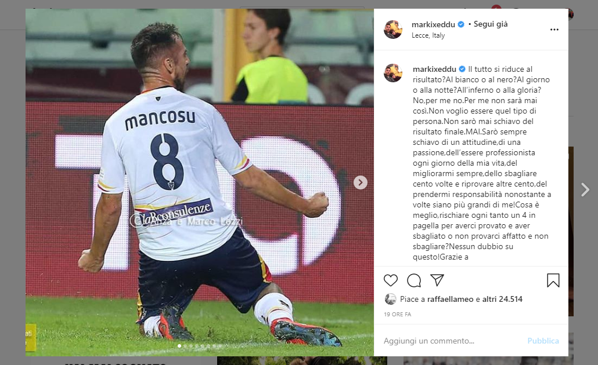Open the Lecce, Italy location link
The width and height of the screenshot is (598, 365).
coord(428,35)
